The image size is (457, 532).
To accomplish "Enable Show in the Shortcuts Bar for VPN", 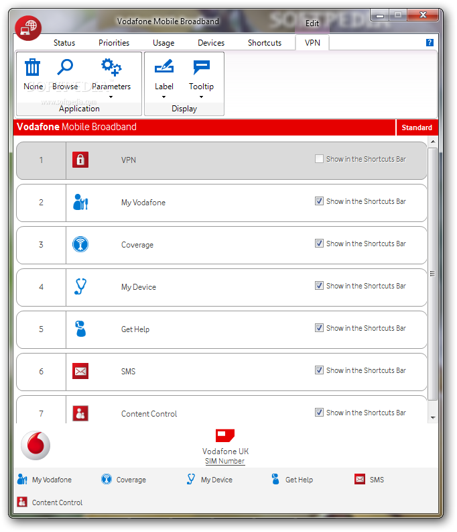I will click(x=319, y=159).
